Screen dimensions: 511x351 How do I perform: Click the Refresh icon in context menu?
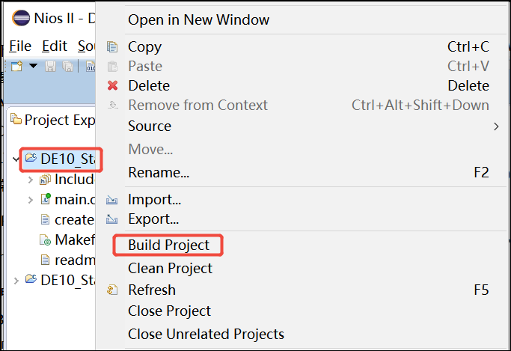[x=113, y=290]
